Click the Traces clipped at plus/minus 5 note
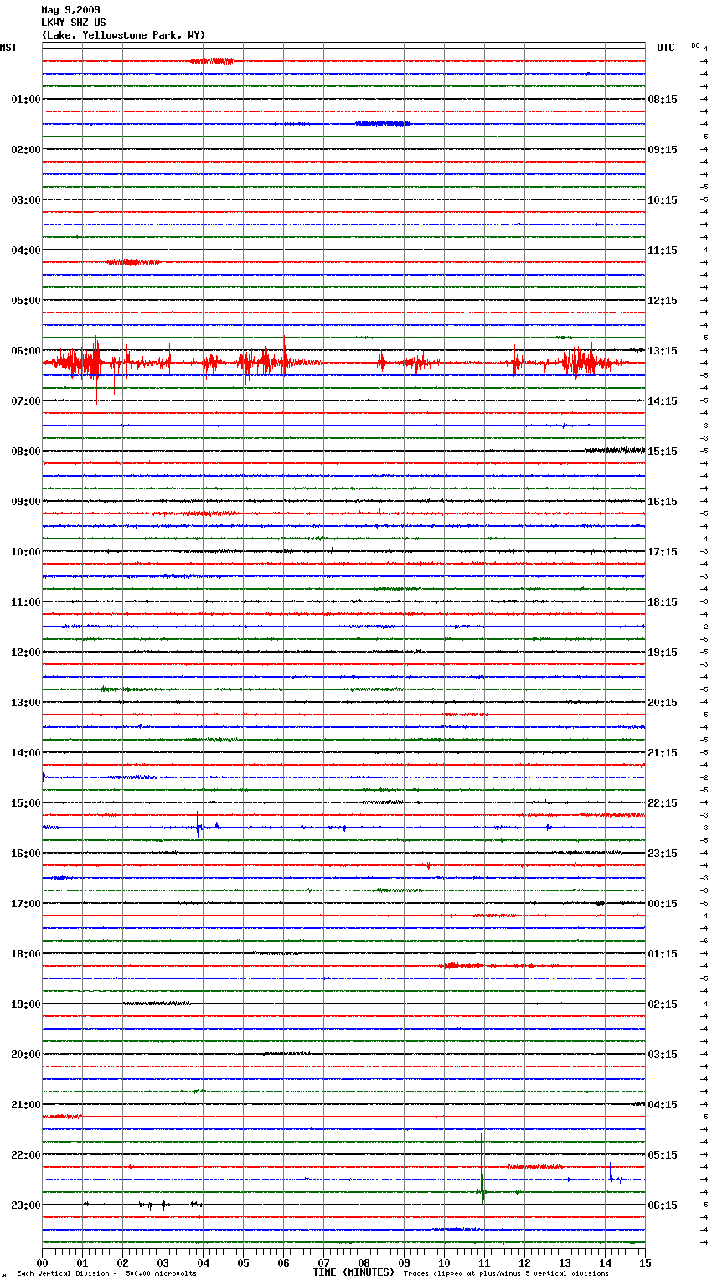The width and height of the screenshot is (712, 1285). (x=506, y=1274)
